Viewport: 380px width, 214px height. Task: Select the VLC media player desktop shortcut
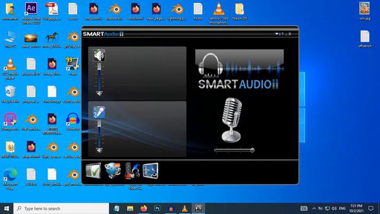point(10,68)
